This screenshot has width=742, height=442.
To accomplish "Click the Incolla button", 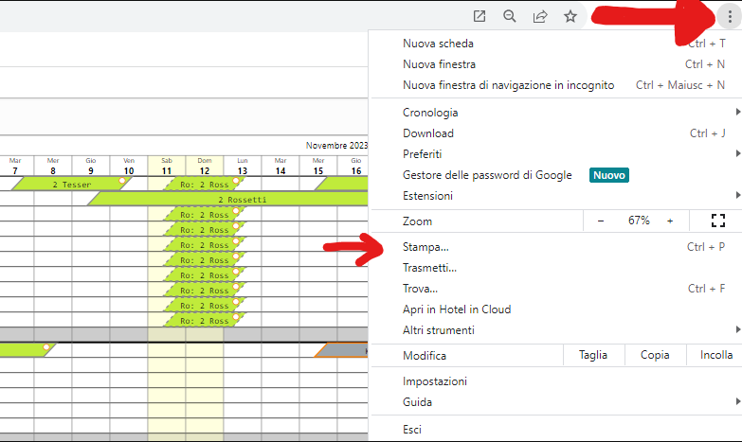I will tap(715, 355).
